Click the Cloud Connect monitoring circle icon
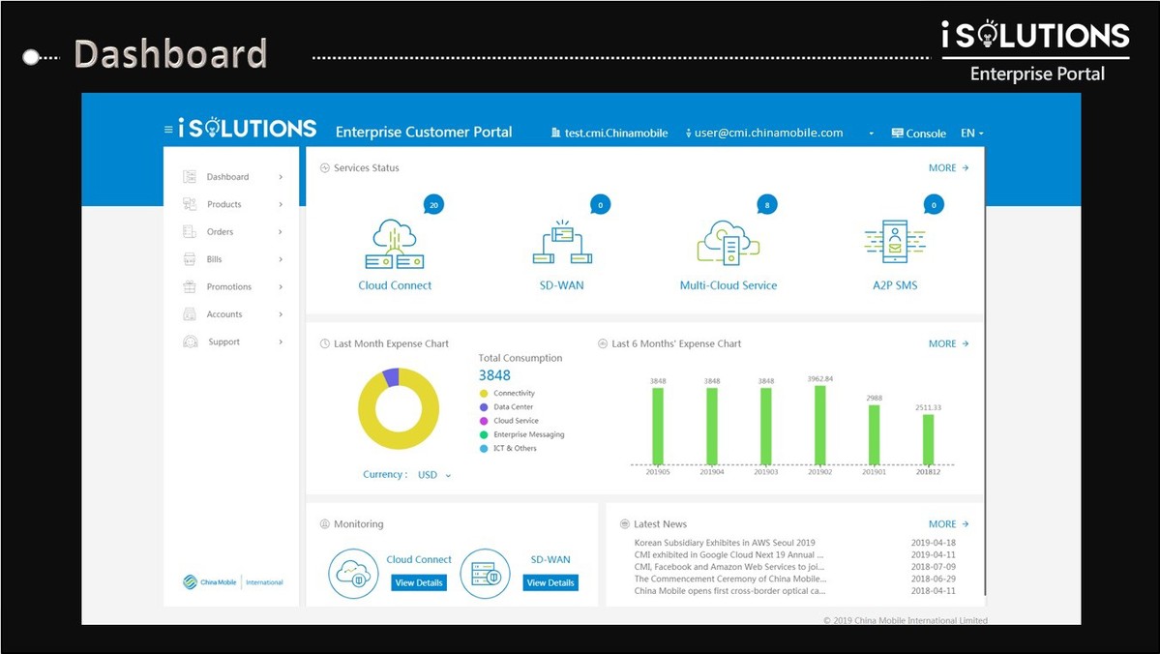 [x=354, y=574]
